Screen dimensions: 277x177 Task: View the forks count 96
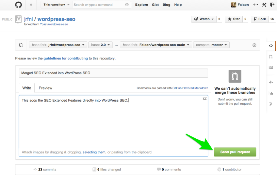tap(272, 19)
